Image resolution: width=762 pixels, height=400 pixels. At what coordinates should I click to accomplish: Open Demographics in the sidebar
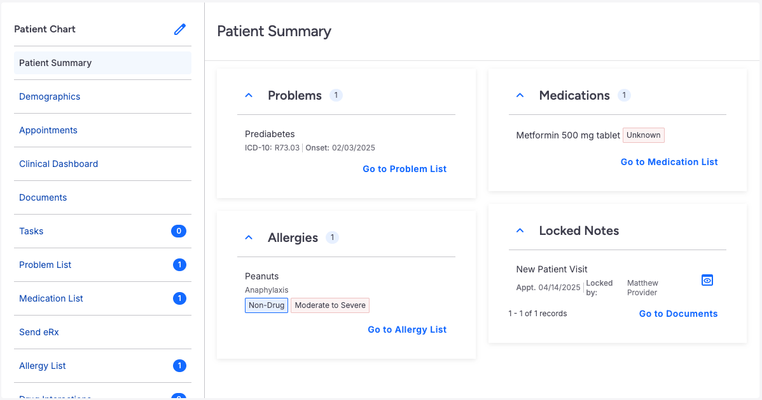[50, 97]
